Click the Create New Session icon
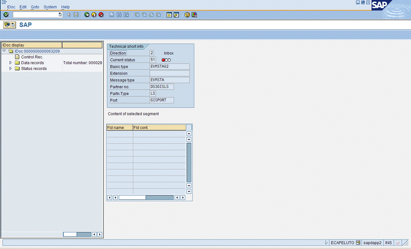411x249 pixels. 169,15
